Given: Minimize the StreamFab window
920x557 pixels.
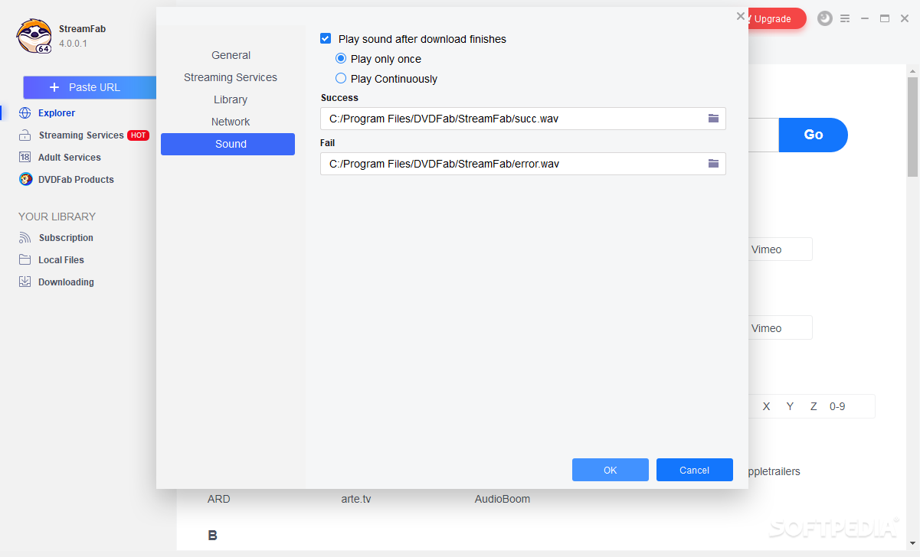Looking at the screenshot, I should tap(865, 18).
